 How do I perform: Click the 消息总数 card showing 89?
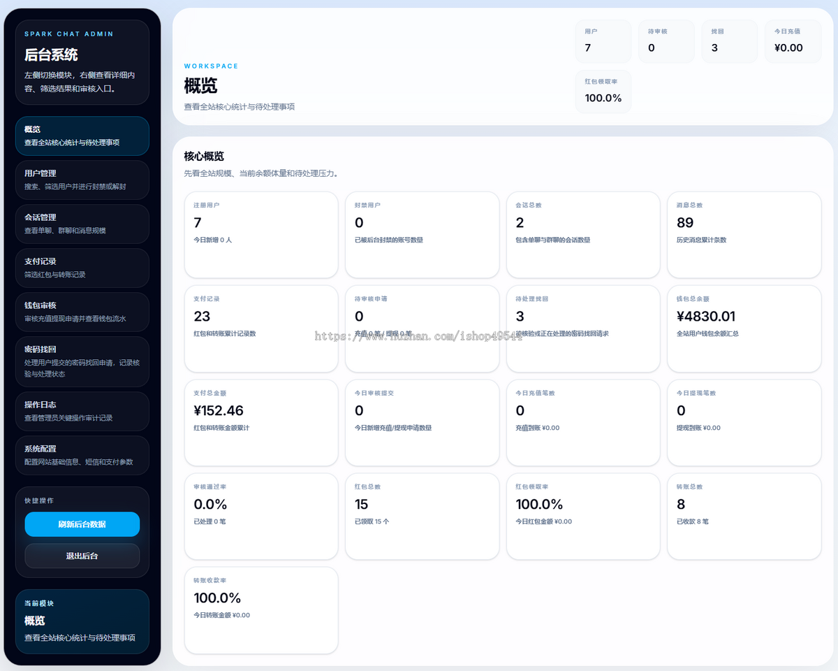(744, 235)
